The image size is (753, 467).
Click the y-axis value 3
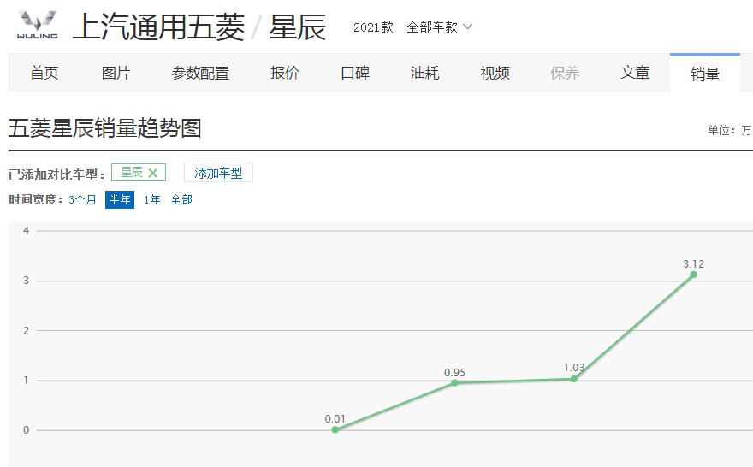[x=27, y=281]
